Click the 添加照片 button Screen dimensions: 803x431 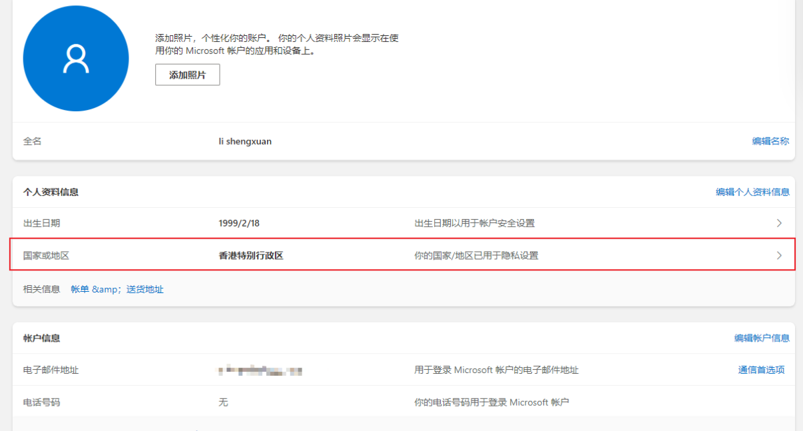click(x=188, y=75)
